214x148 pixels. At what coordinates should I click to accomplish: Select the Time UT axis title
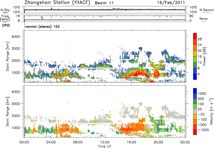(105, 146)
